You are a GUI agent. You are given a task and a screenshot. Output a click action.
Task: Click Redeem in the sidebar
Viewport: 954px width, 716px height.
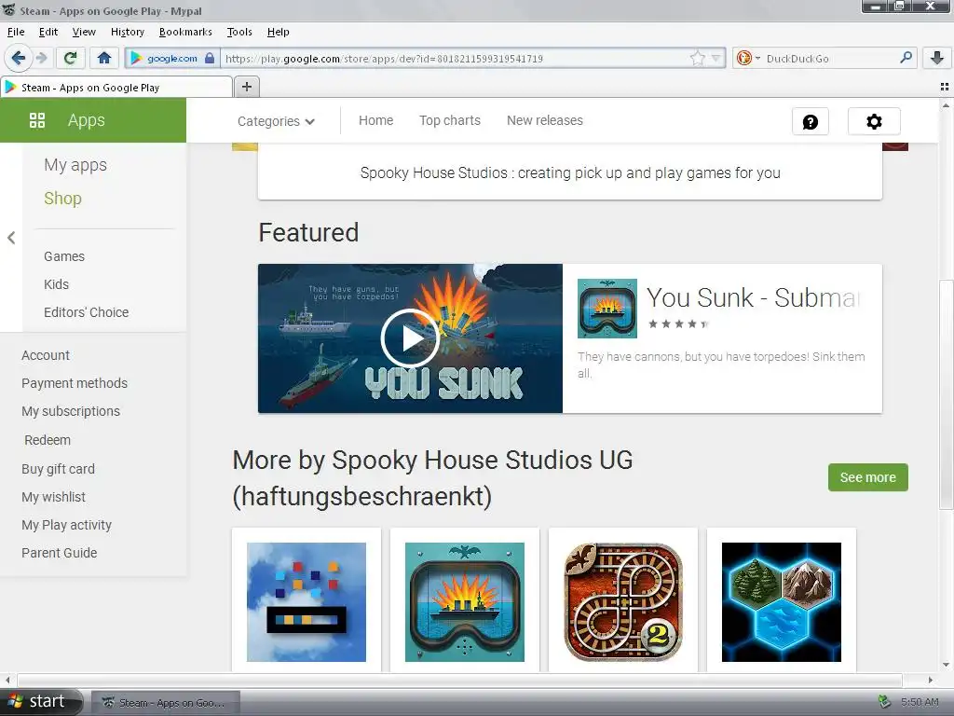tap(48, 440)
